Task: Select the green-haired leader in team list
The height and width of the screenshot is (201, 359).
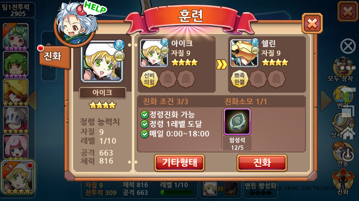Action: coord(16,37)
